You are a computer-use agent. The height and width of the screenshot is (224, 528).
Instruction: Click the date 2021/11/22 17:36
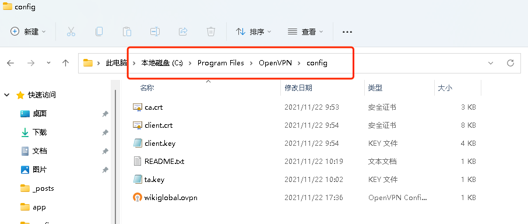(x=314, y=197)
